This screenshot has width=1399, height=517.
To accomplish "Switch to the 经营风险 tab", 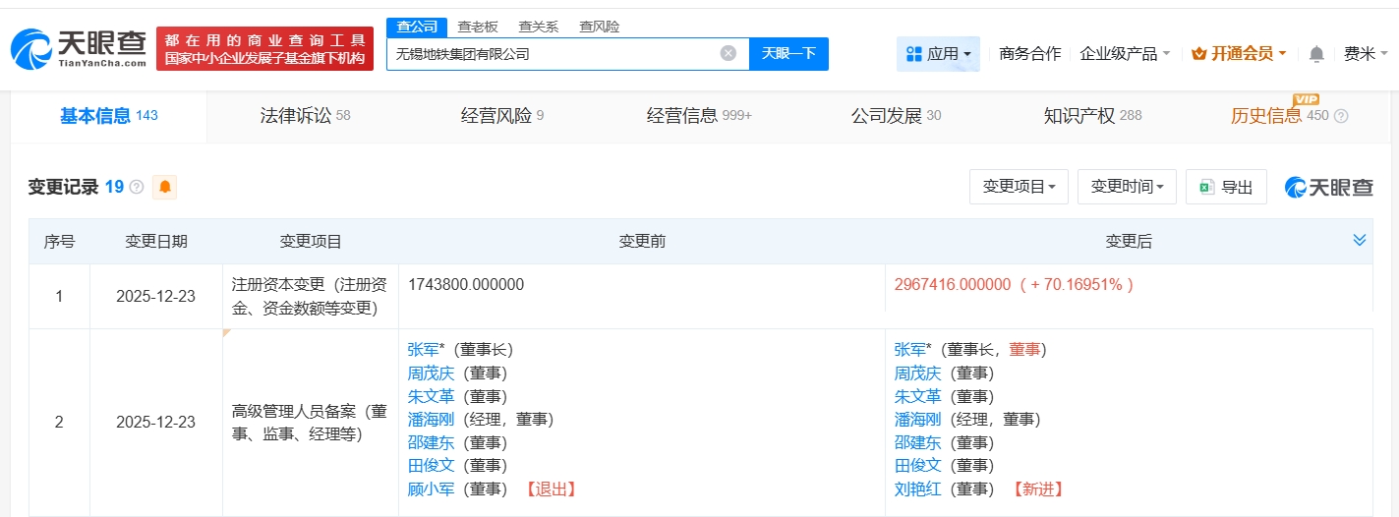I will pyautogui.click(x=501, y=116).
